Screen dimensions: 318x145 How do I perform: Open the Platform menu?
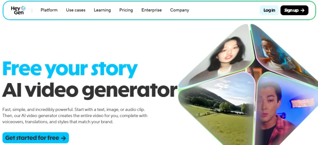[49, 10]
